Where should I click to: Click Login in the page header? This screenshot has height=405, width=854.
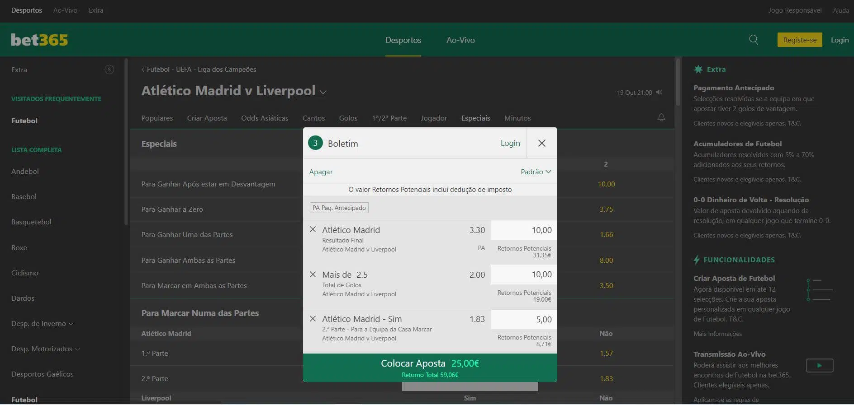(x=840, y=40)
